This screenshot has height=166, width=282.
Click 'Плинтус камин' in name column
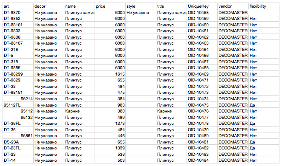click(x=79, y=13)
